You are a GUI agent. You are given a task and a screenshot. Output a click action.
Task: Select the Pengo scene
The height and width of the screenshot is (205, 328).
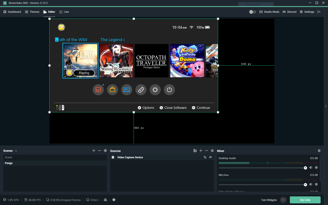coord(55,163)
